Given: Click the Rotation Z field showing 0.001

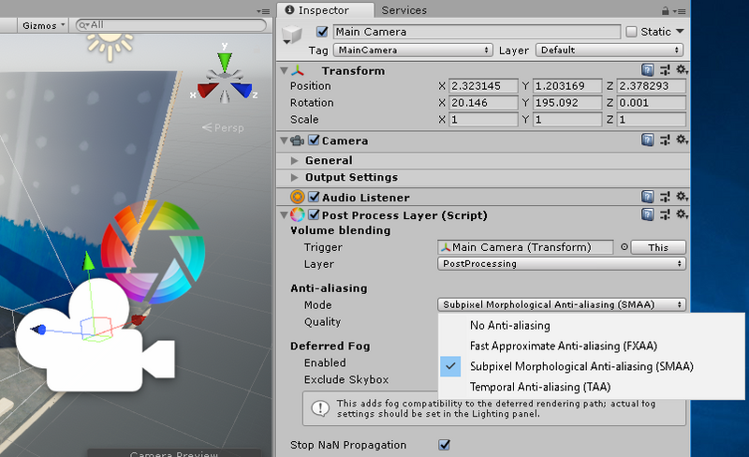Looking at the screenshot, I should (652, 103).
